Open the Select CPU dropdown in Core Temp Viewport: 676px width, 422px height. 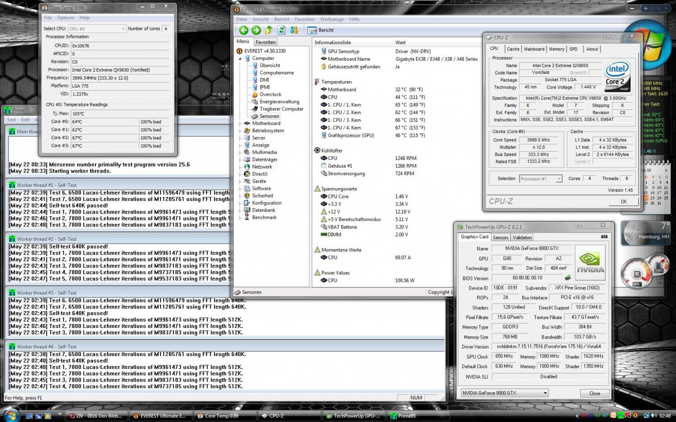pos(123,29)
